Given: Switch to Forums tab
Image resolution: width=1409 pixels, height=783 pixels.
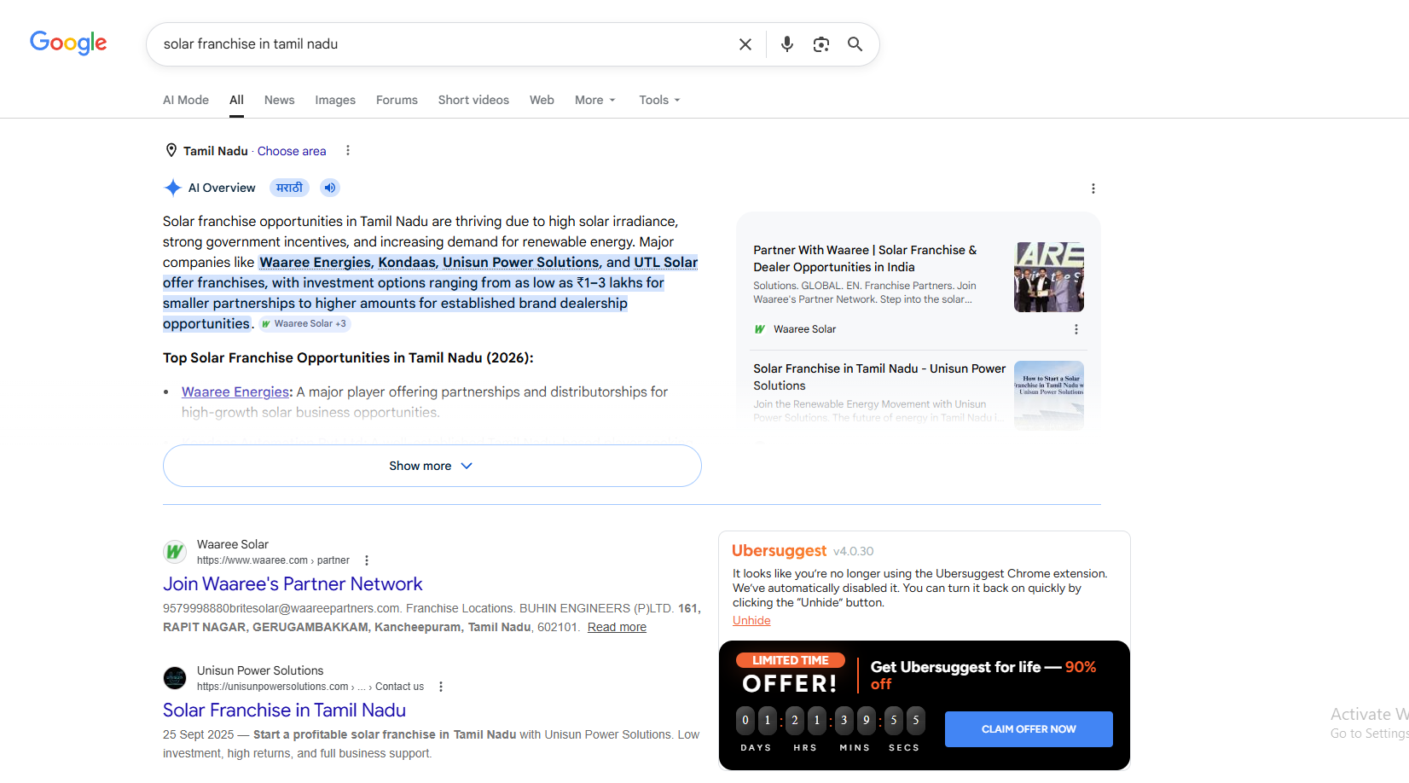Looking at the screenshot, I should (x=397, y=100).
